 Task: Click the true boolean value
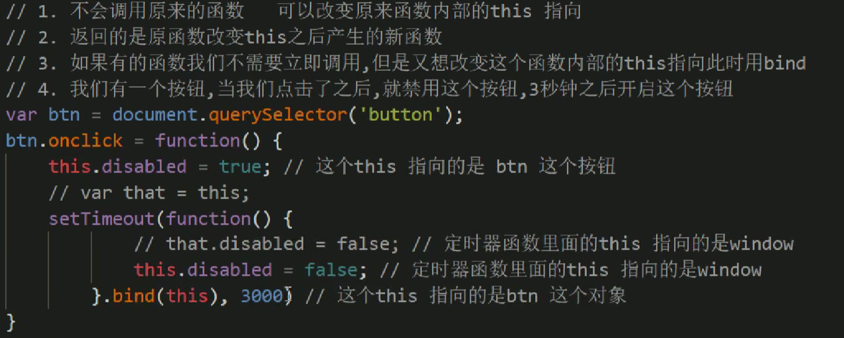240,167
